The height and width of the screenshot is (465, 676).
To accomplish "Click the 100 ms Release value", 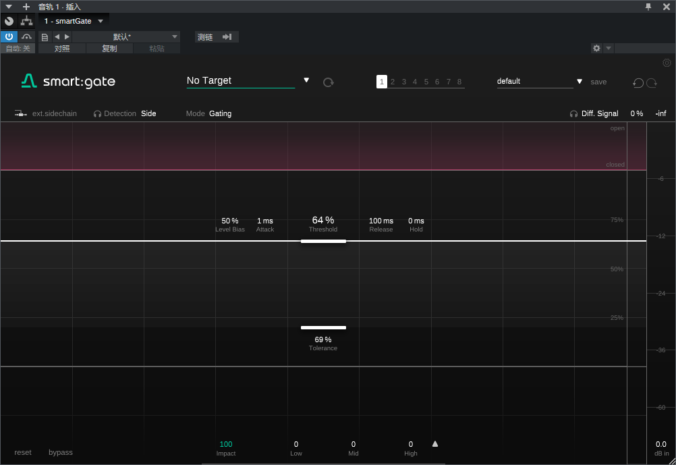I will click(381, 221).
